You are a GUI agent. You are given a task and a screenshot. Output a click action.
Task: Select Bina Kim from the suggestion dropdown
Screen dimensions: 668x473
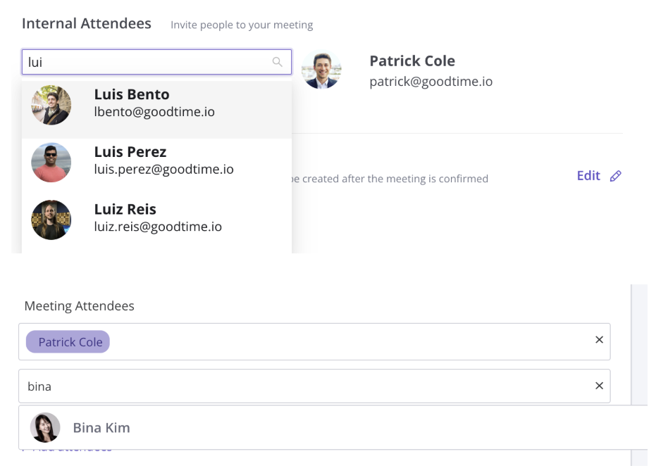click(333, 427)
